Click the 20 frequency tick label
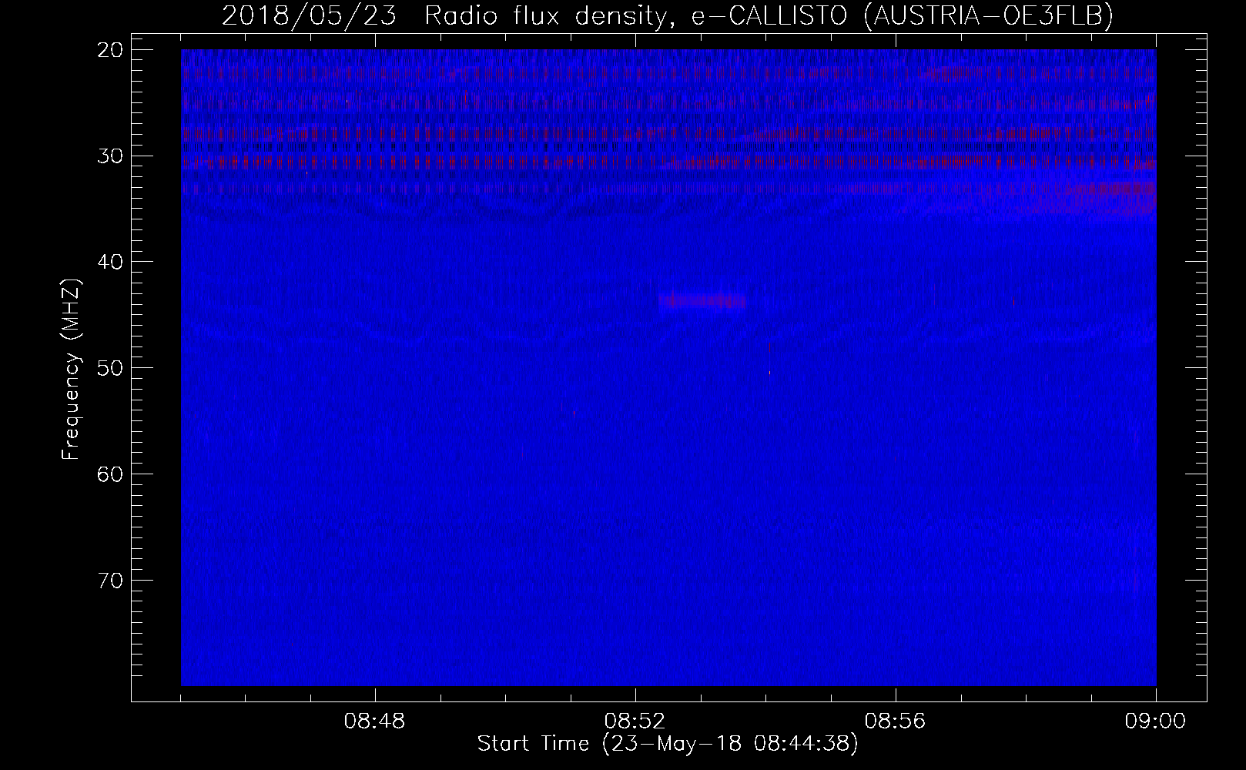 click(x=111, y=50)
